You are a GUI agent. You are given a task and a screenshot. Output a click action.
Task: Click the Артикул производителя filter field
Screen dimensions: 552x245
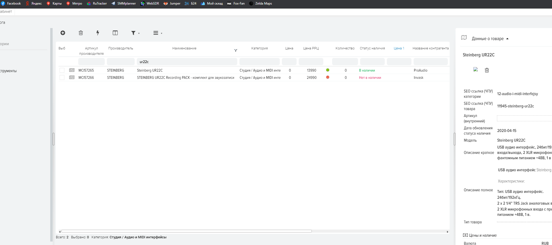click(91, 62)
